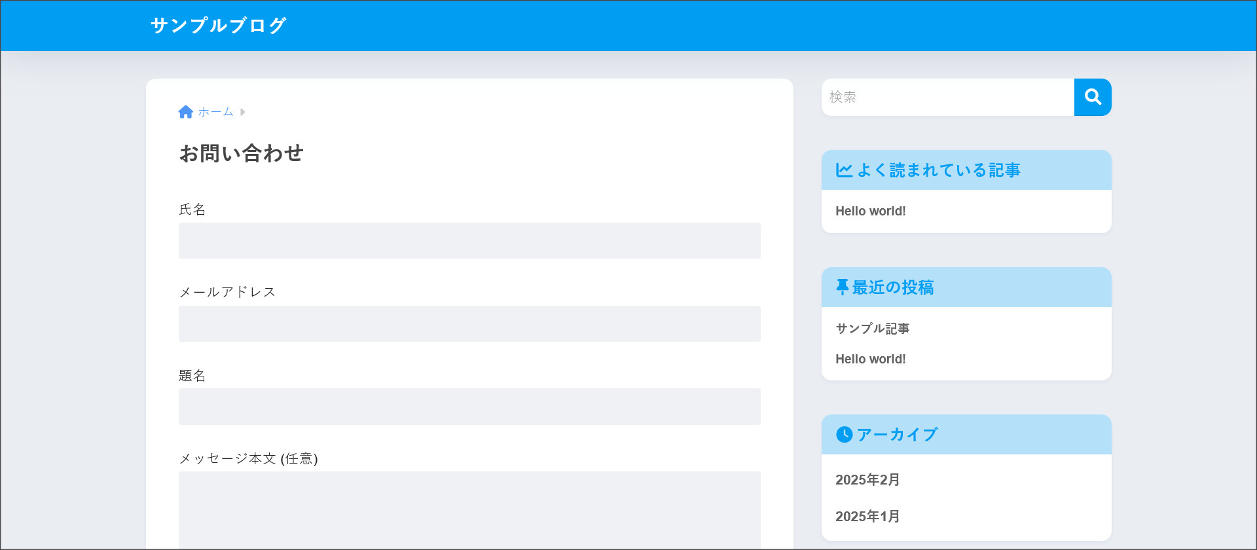Click the chart icon beside よく読まれている記事
This screenshot has height=550, width=1257.
click(x=844, y=170)
